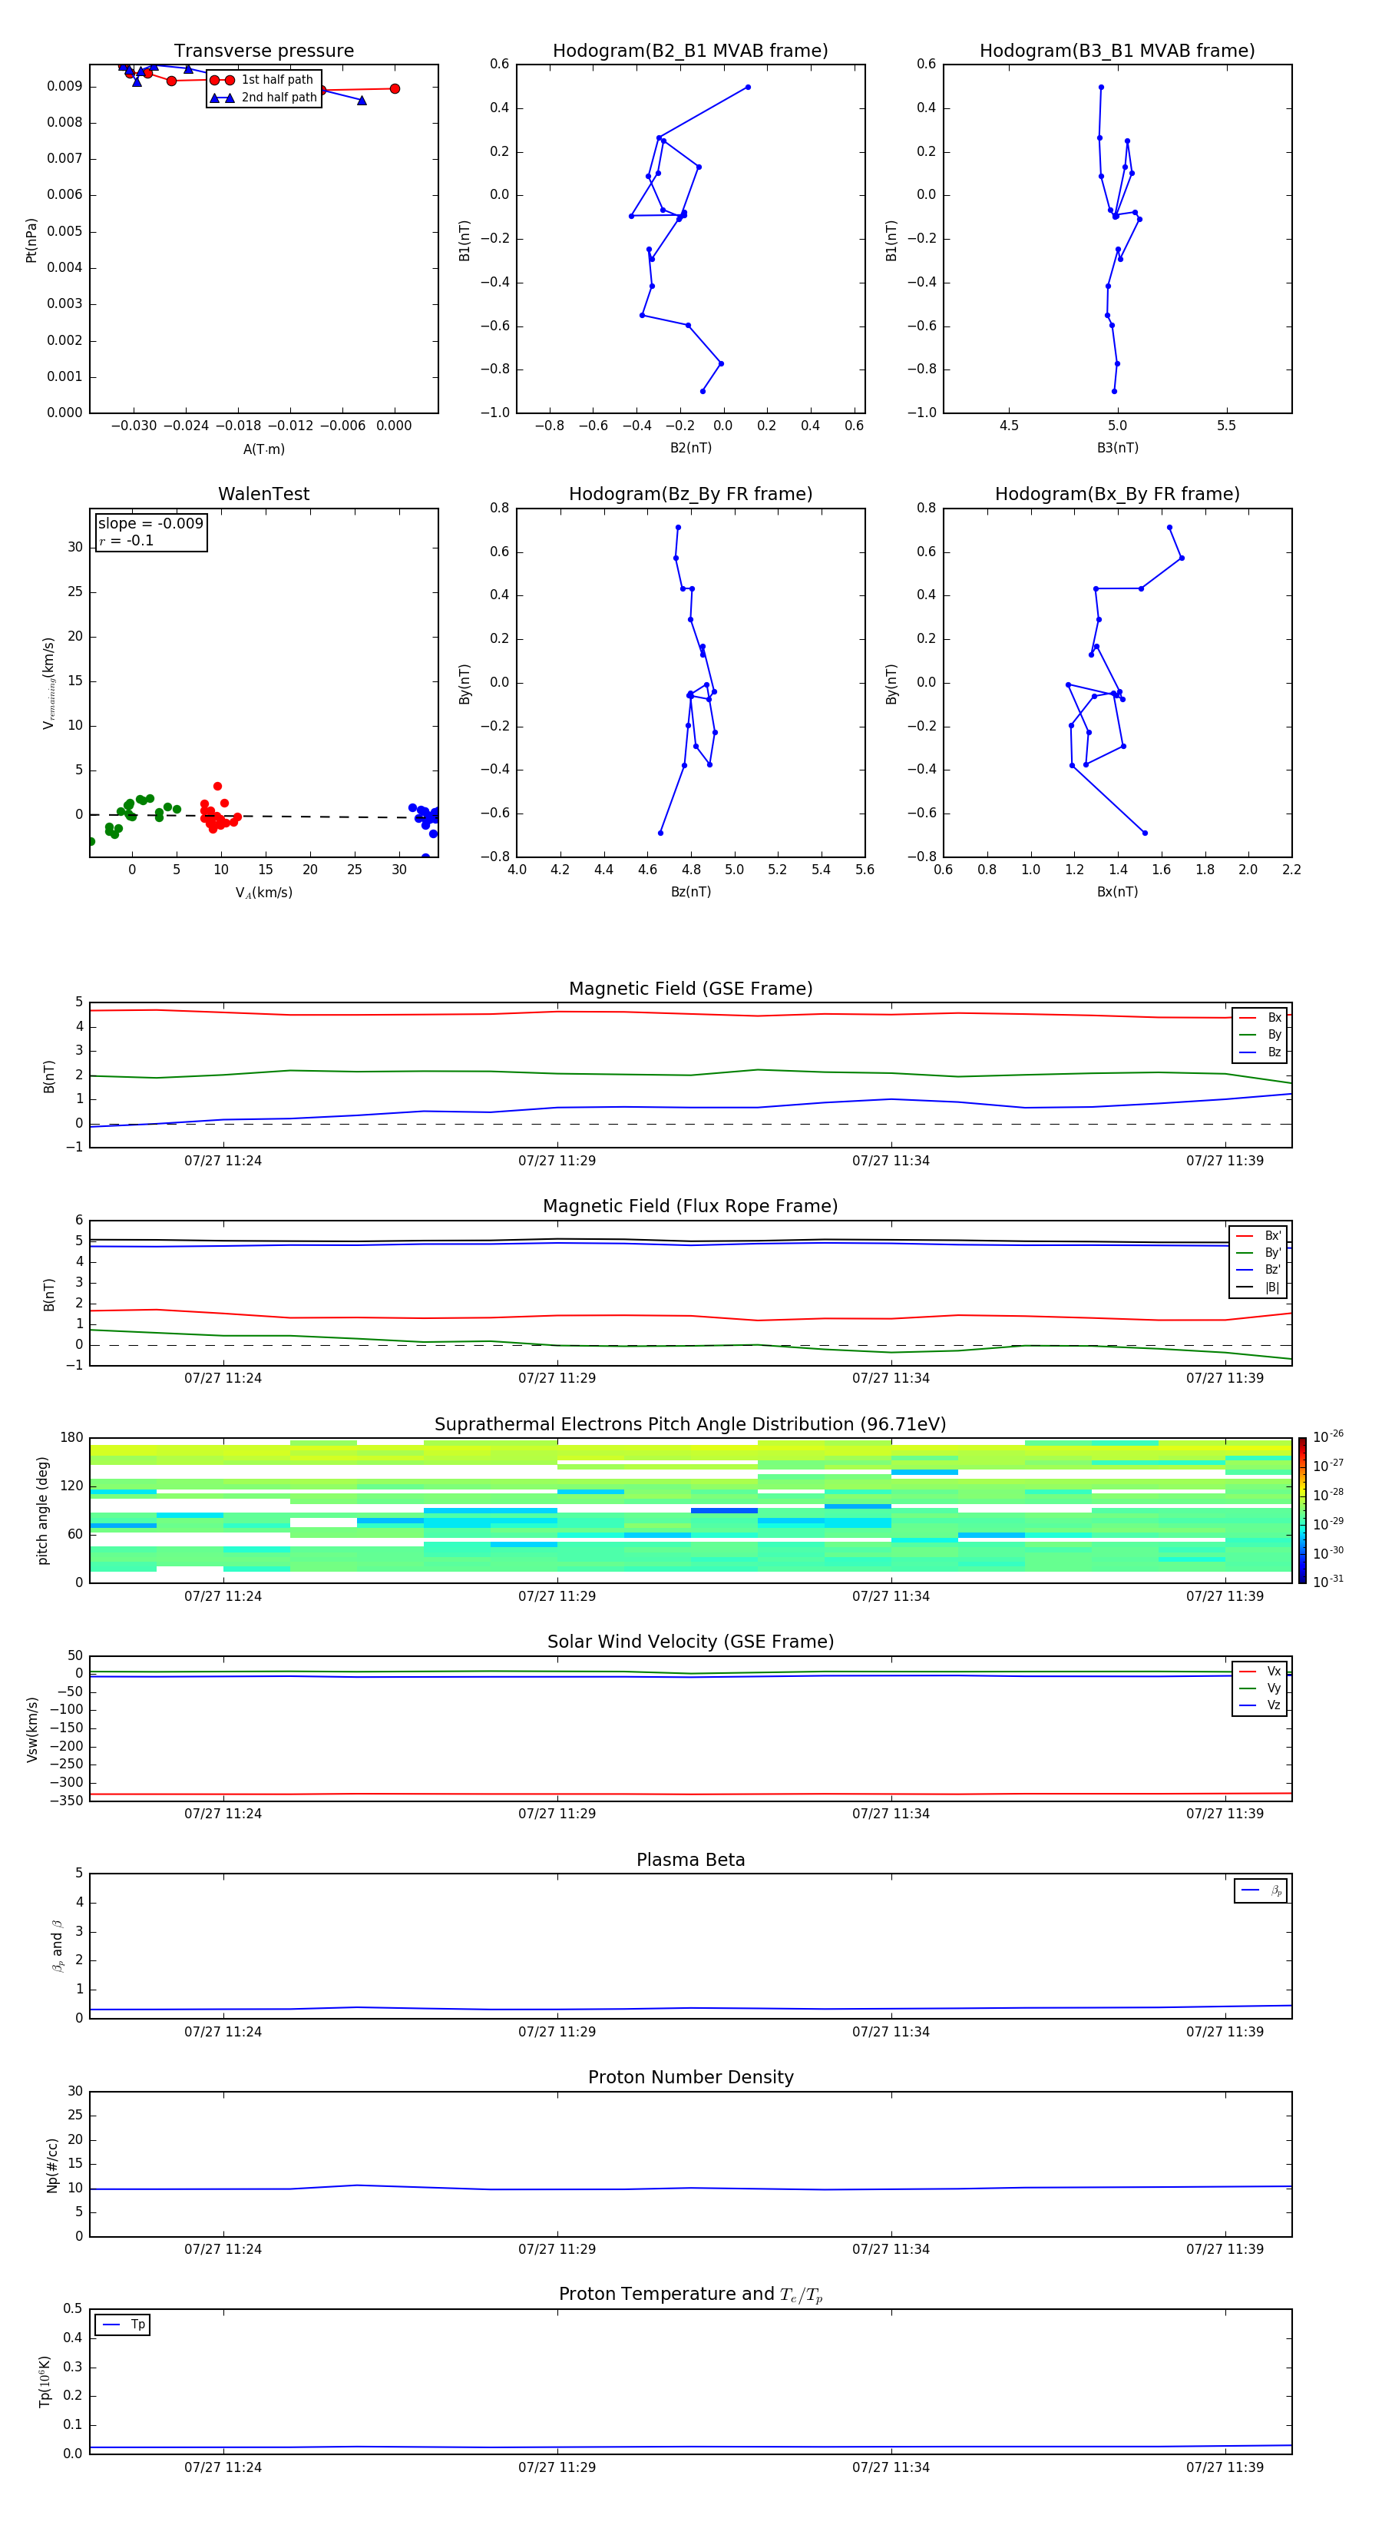Click the Bx' legend entry in Flux Rope plot

click(1259, 1236)
